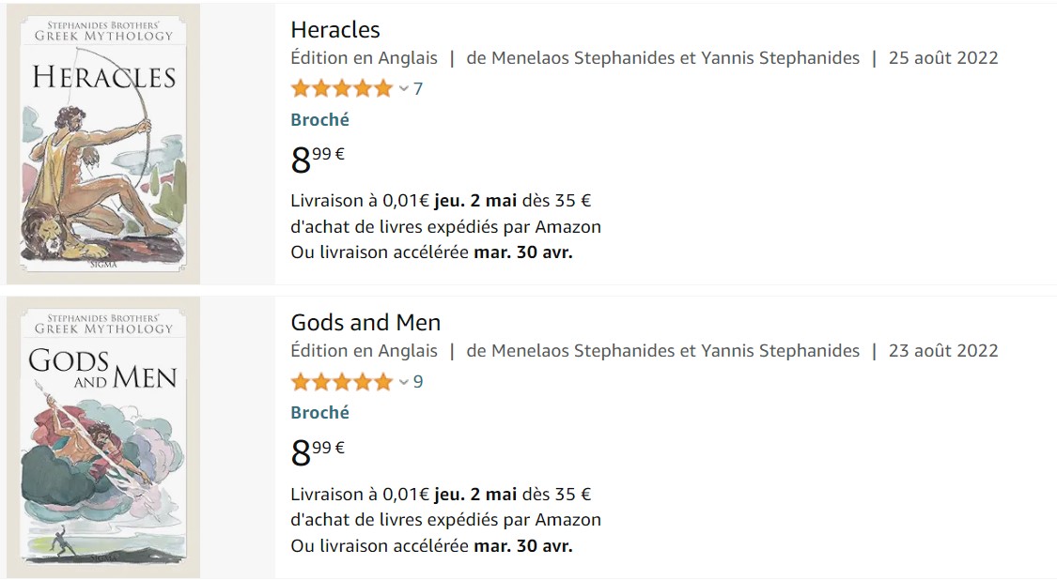Image resolution: width=1057 pixels, height=580 pixels.
Task: Select the Broché format under Gods and Men
Action: [x=319, y=413]
